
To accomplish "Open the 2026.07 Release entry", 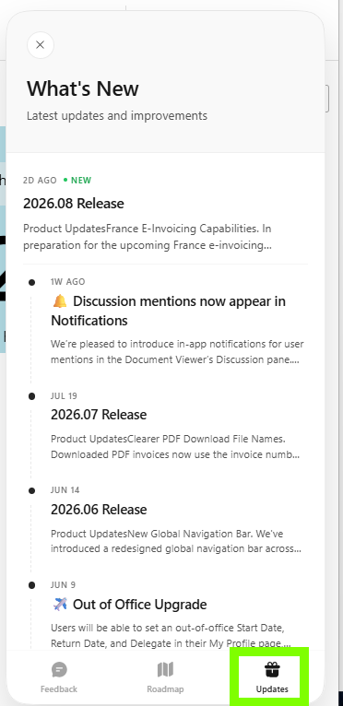I will click(99, 414).
